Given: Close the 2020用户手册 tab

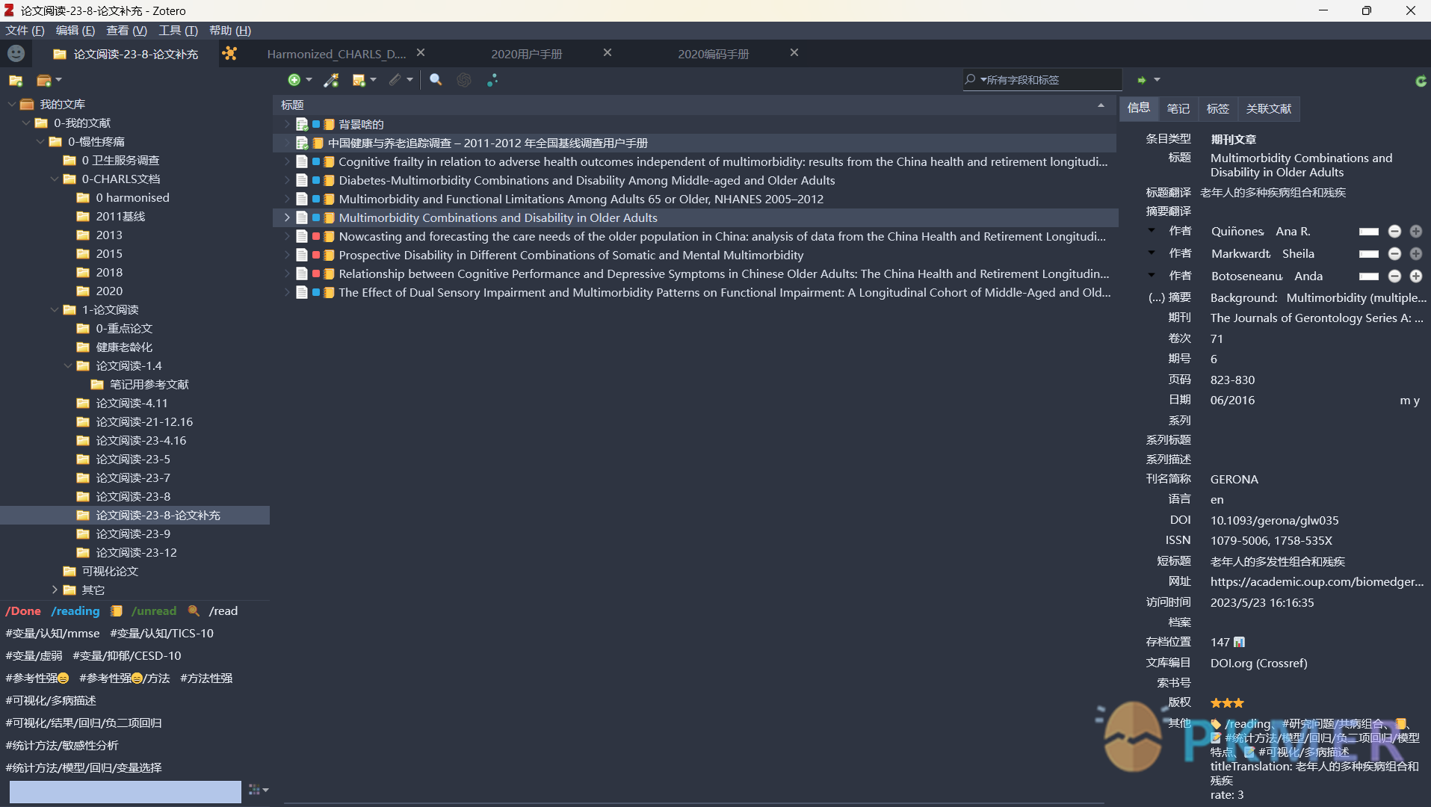Looking at the screenshot, I should [608, 53].
